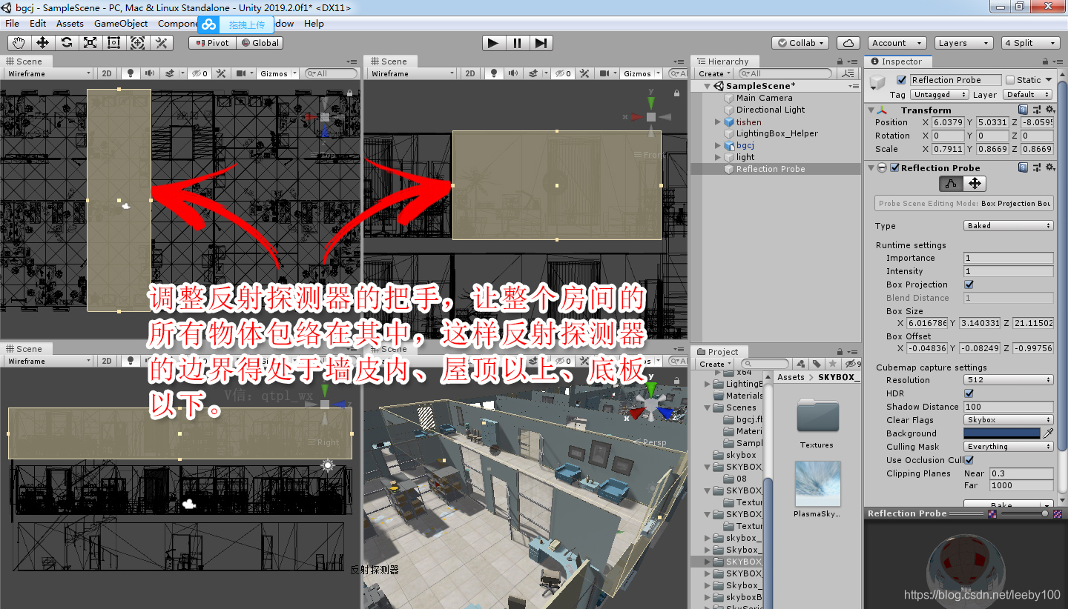Open the File menu
This screenshot has width=1068, height=609.
13,24
